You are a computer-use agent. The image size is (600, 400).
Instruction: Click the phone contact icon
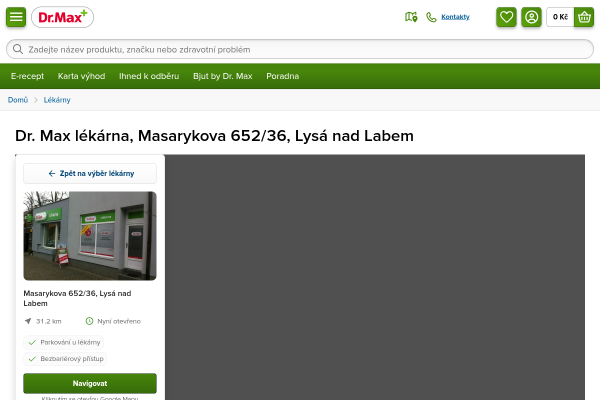[431, 17]
